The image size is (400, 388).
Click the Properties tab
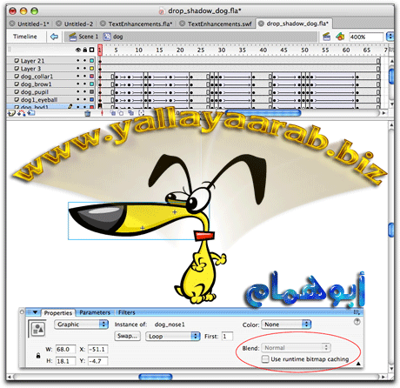pyautogui.click(x=58, y=313)
